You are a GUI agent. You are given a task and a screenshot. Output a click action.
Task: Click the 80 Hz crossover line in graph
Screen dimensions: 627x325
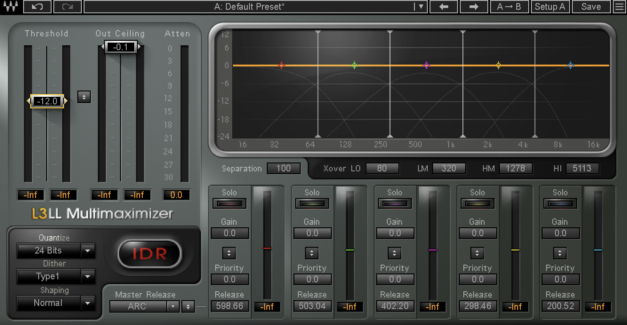(318, 84)
